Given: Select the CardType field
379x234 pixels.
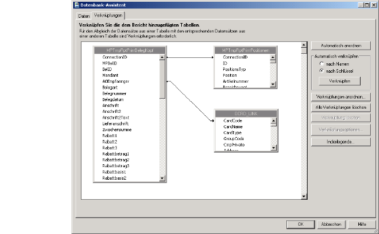Looking at the screenshot, I should click(x=233, y=132).
